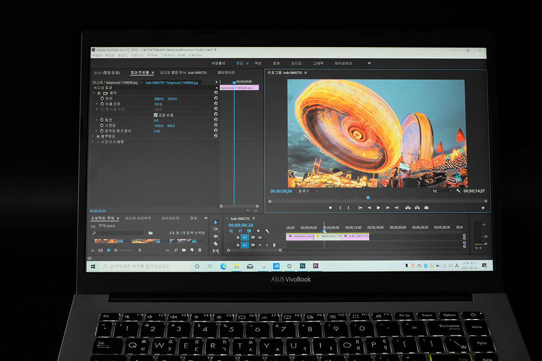The width and height of the screenshot is (542, 361).
Task: Click the project panel search field
Action: pos(117,233)
